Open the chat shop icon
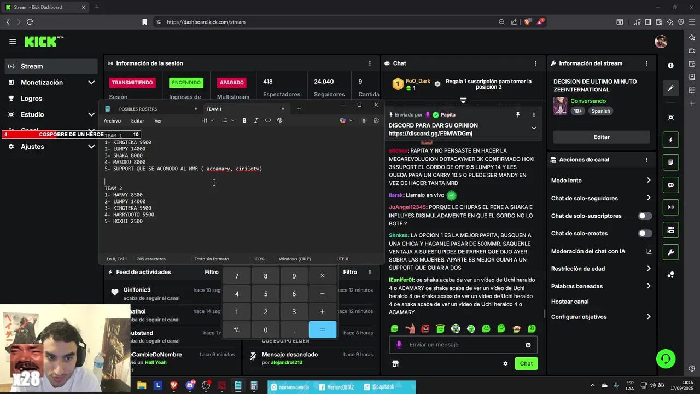 coord(395,363)
